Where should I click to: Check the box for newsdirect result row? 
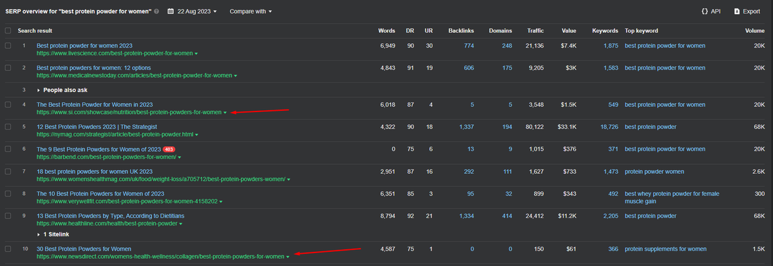click(x=8, y=249)
